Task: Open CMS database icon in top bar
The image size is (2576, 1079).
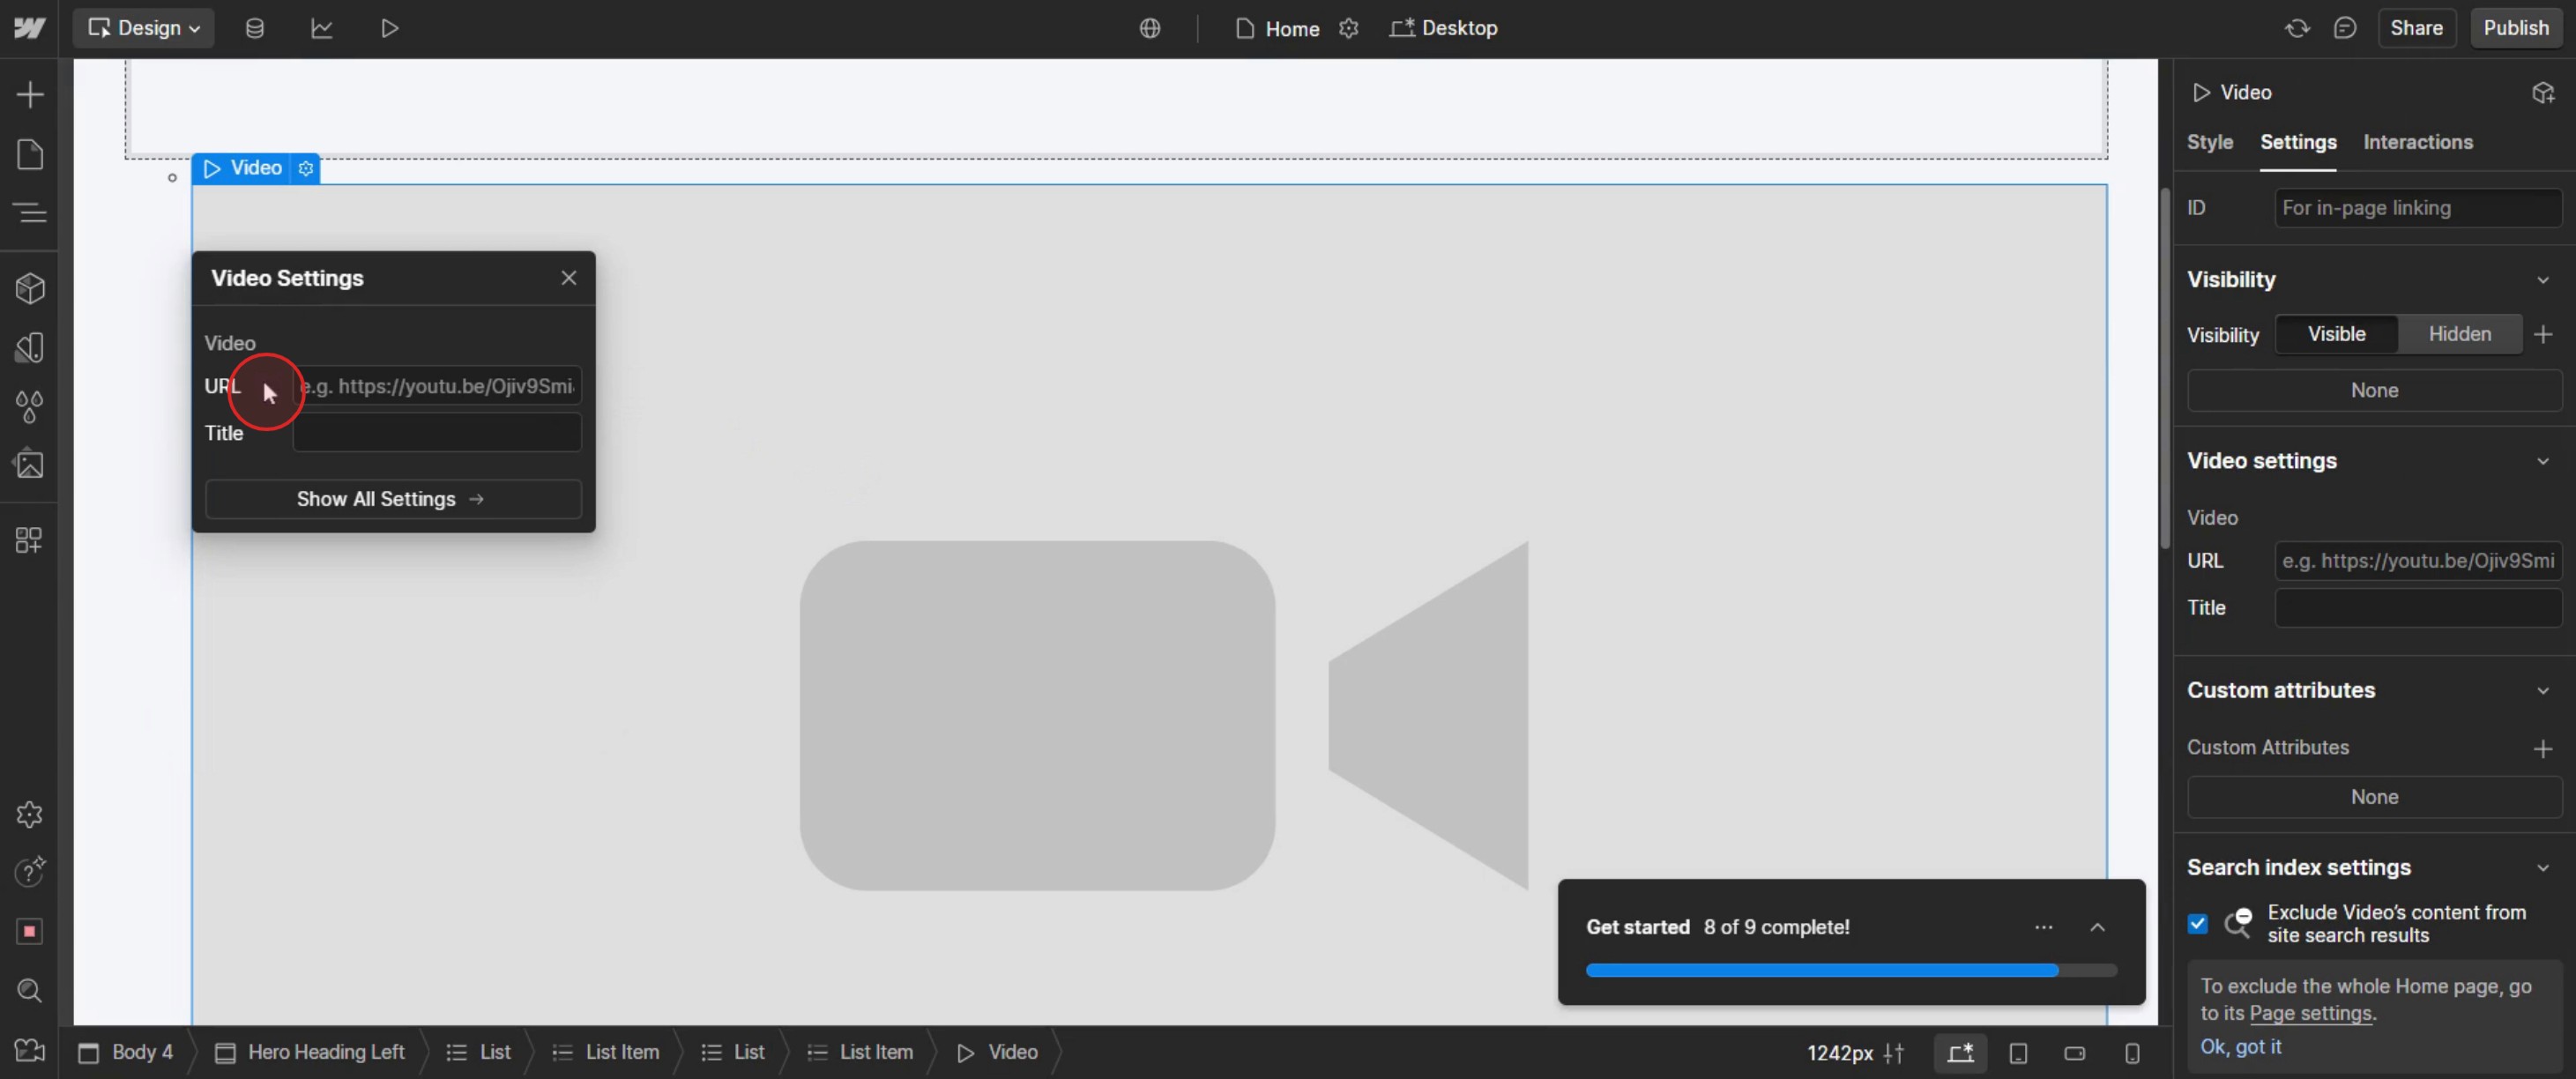Action: tap(255, 28)
